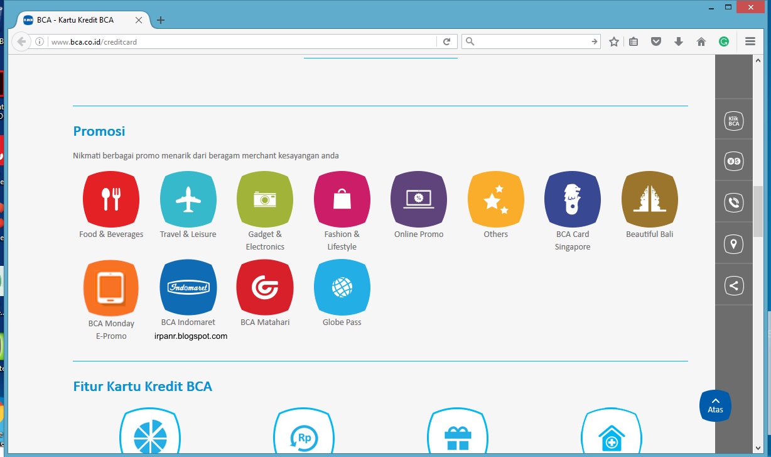The image size is (771, 457).
Task: Click the Travel & Leisure label
Action: (188, 234)
